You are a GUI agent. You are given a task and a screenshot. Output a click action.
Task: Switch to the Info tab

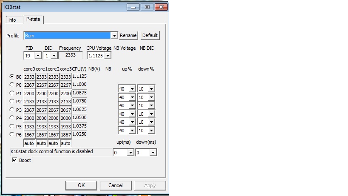12,20
